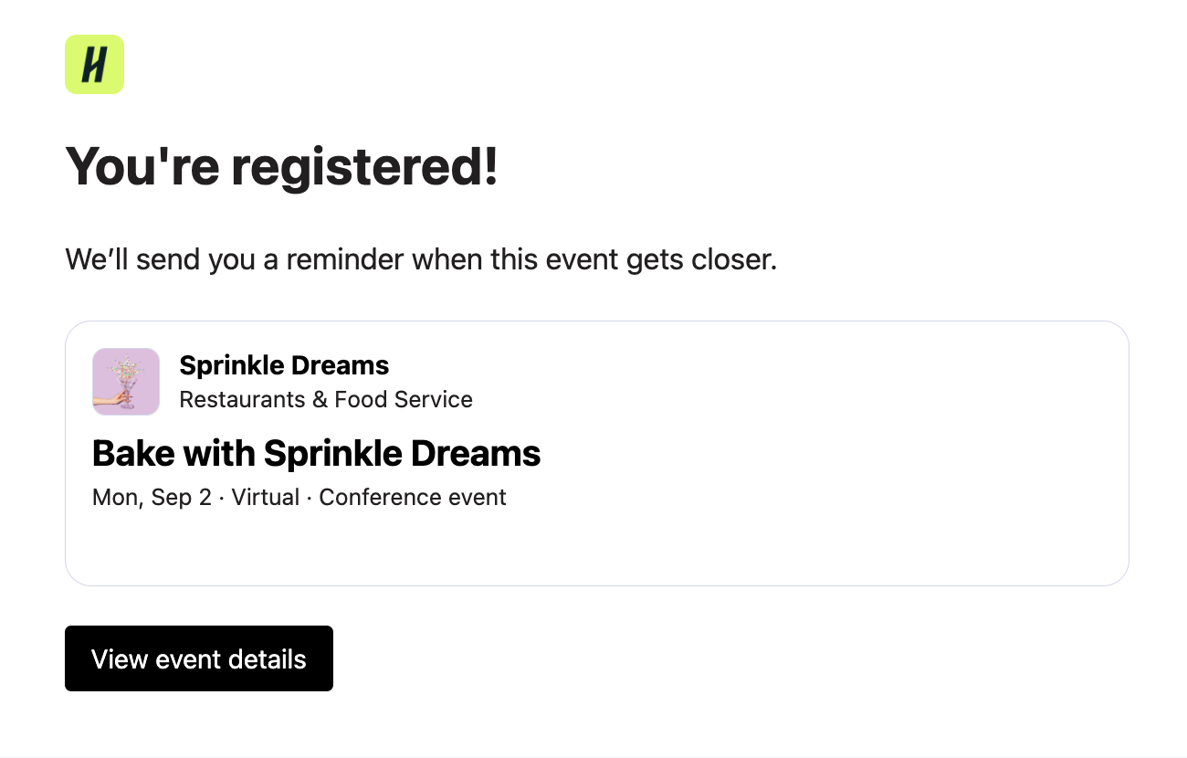Select the reminder notice text
The image size is (1187, 758).
point(420,259)
